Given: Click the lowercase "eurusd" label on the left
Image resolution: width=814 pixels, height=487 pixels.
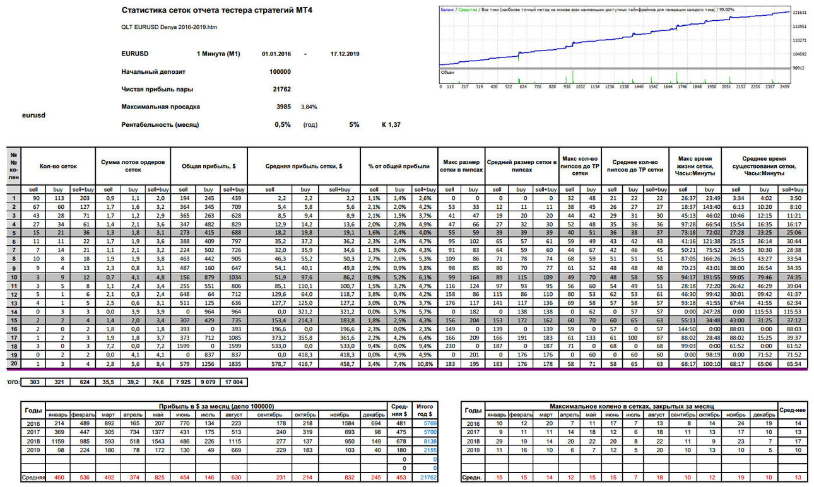Looking at the screenshot, I should click(33, 116).
